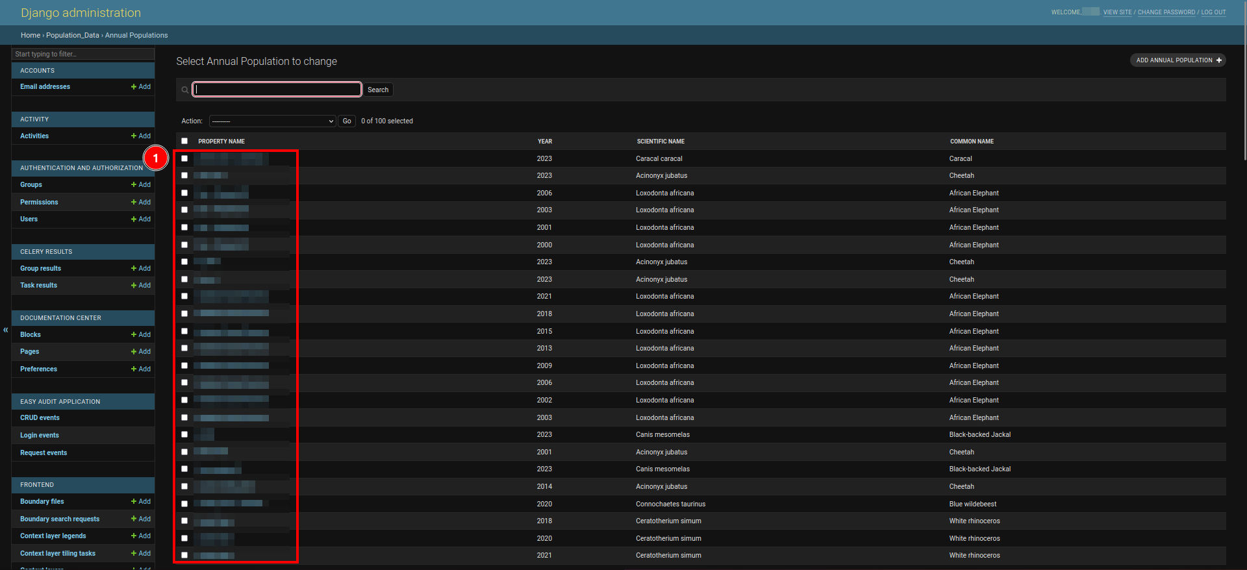Add a new Page

tap(141, 352)
